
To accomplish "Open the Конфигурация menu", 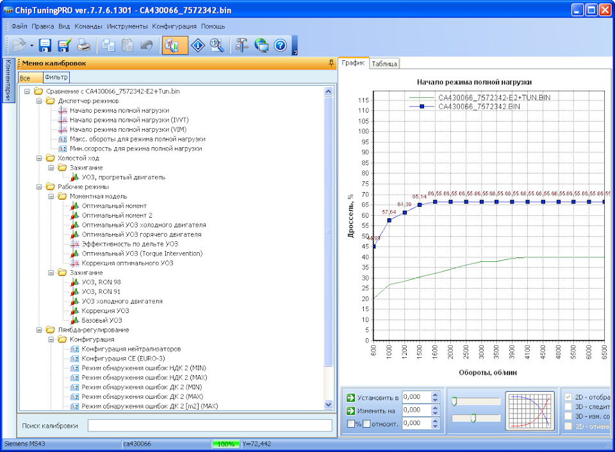I will pos(174,26).
